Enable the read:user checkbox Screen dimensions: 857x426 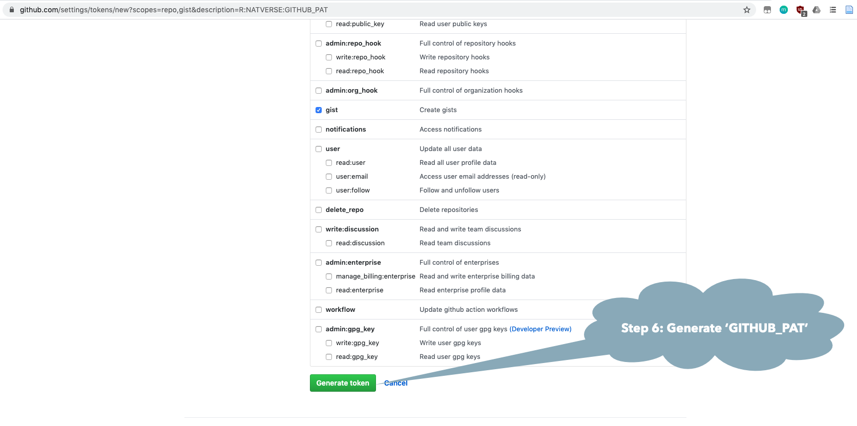329,163
